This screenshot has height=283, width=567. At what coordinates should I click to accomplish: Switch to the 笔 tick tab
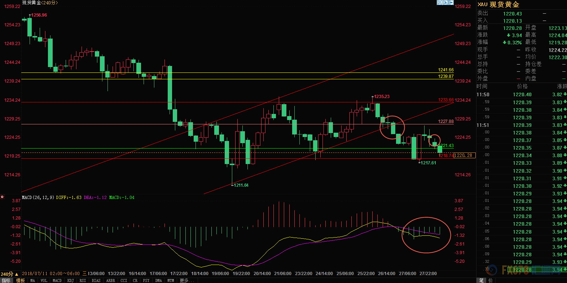[482, 280]
